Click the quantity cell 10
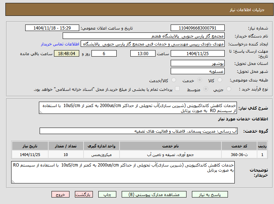 pos(66,155)
